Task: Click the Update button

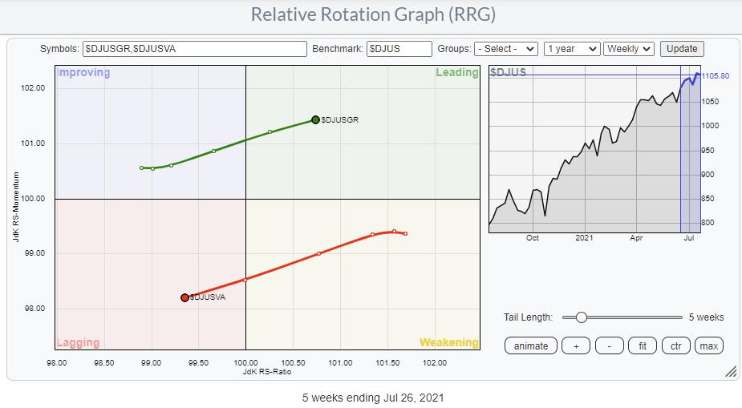Action: [x=683, y=49]
